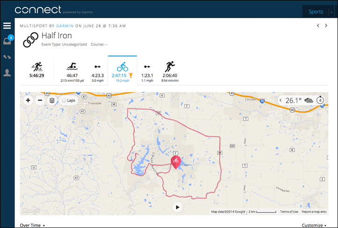Open the Sports menu
338x228 pixels.
316,12
